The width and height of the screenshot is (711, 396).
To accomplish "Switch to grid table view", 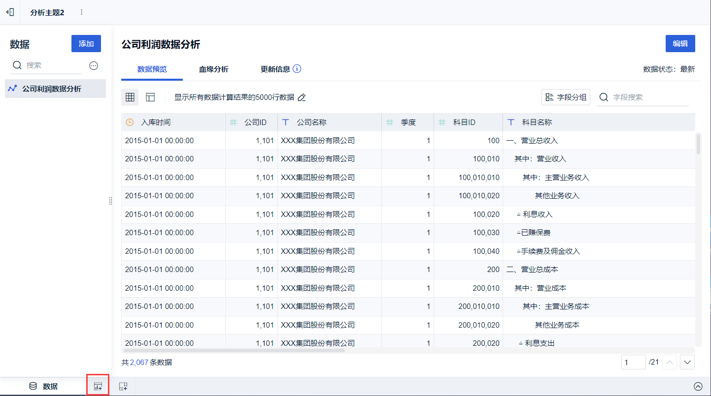I will (130, 97).
